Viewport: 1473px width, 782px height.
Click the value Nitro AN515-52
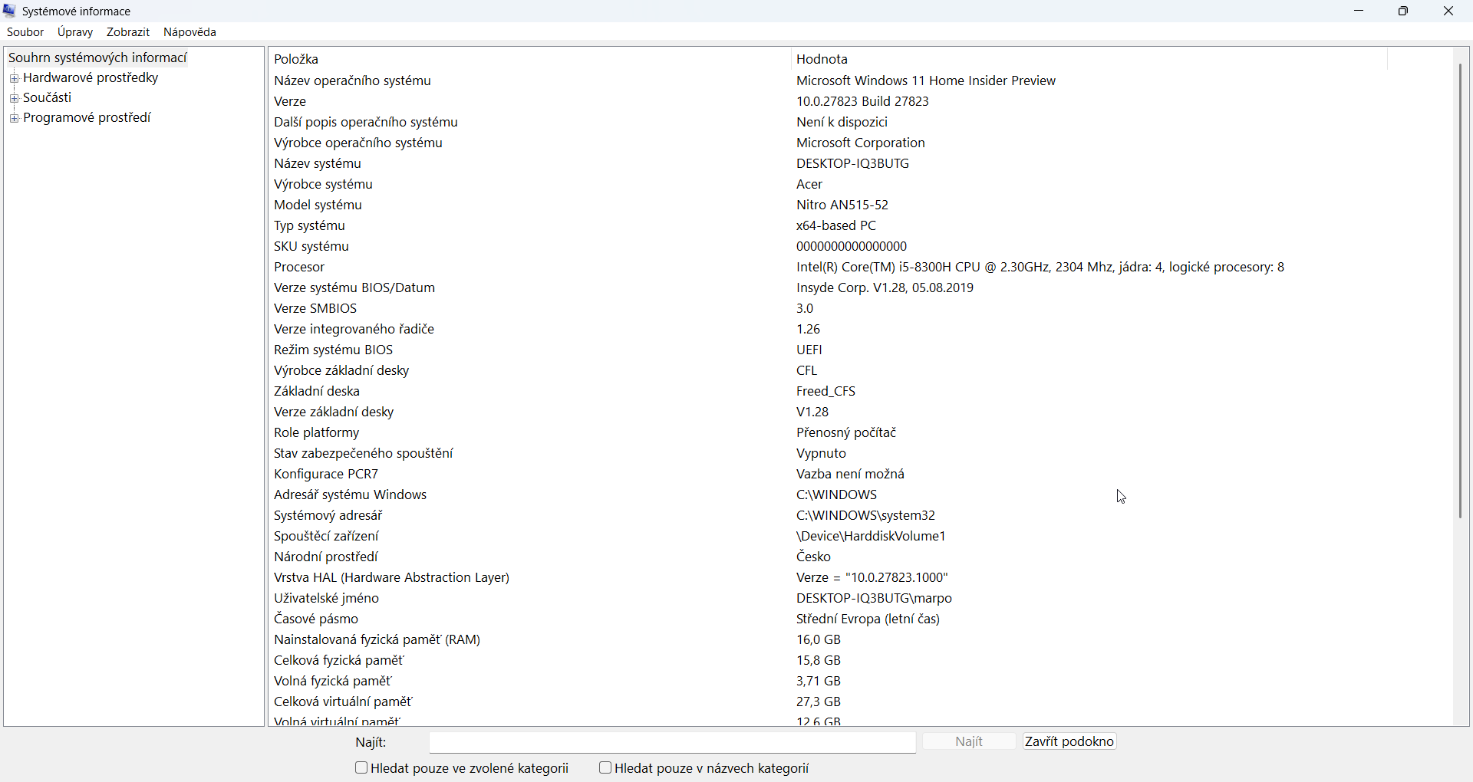[x=842, y=205]
